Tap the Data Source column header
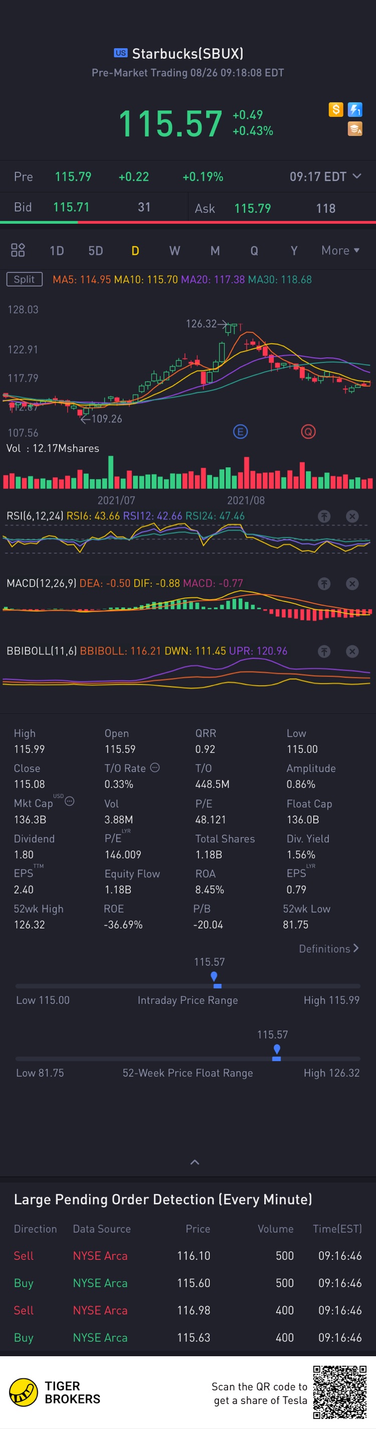 (102, 1229)
